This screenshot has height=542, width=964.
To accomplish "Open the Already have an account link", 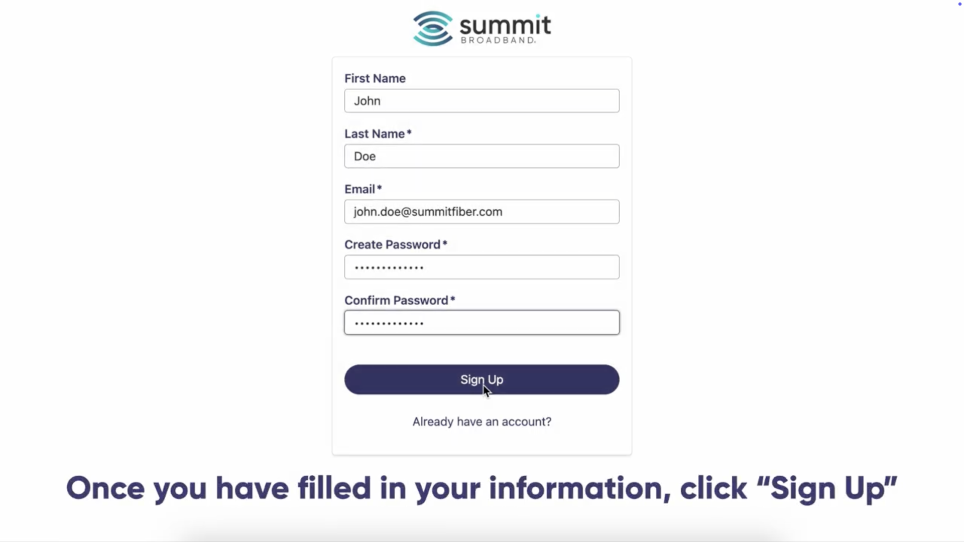I will click(481, 422).
